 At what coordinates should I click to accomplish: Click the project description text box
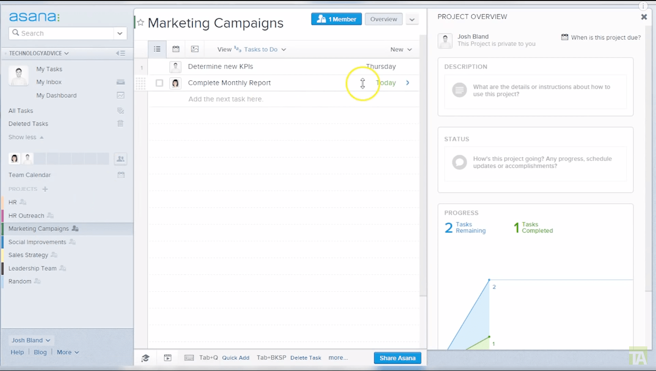click(x=536, y=91)
